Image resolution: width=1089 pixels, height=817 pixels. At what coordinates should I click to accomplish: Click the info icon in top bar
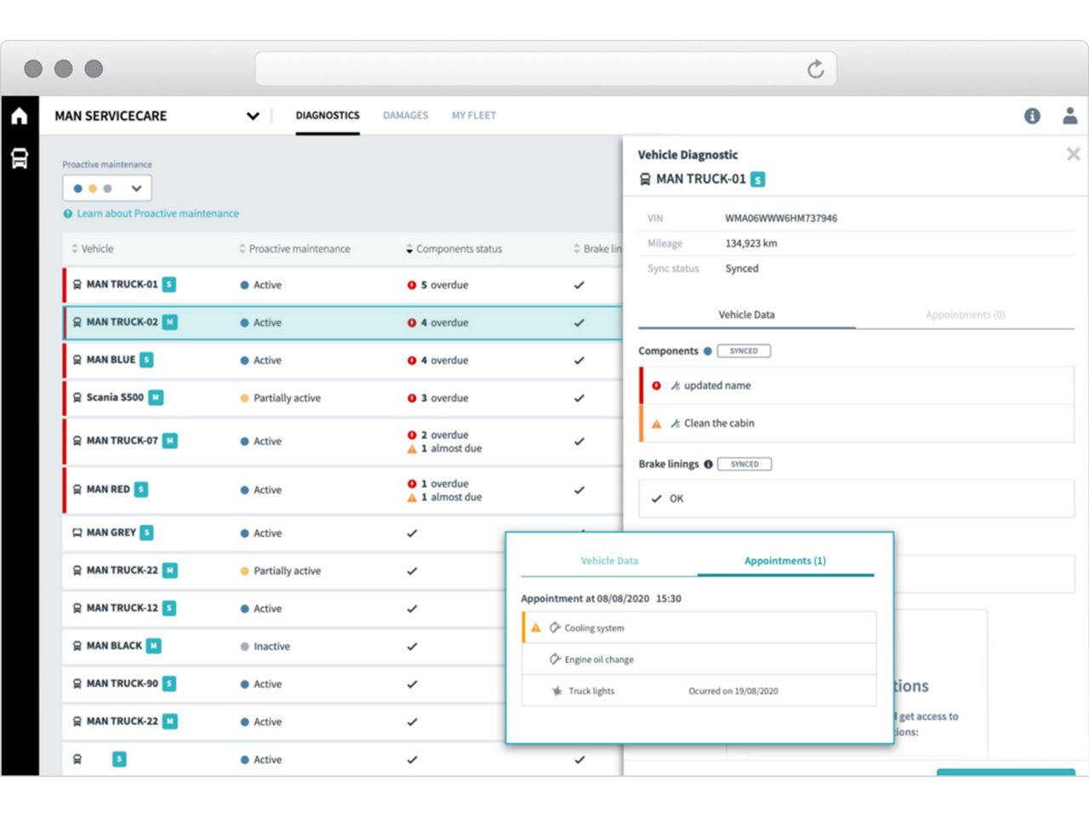pos(1032,116)
